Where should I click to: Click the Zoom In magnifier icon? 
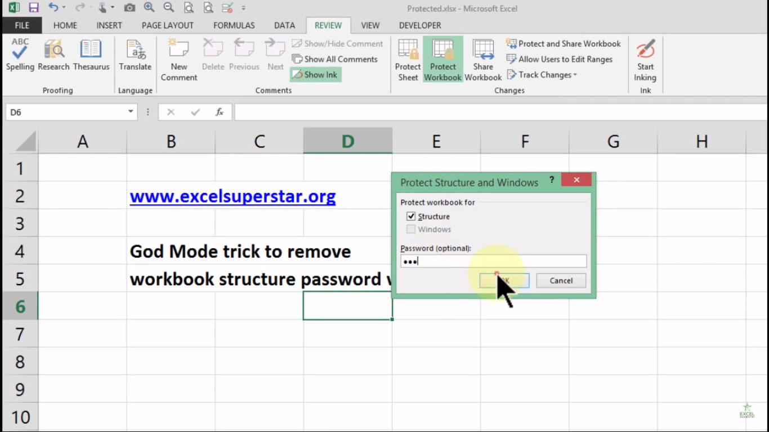pos(149,8)
